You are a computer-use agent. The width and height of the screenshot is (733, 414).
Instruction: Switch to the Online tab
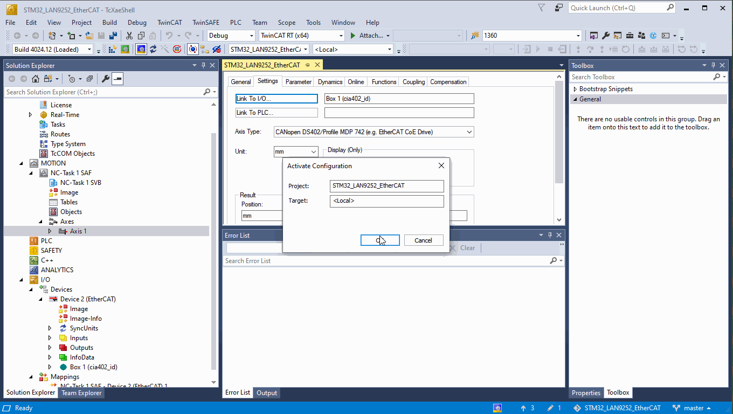click(x=356, y=82)
